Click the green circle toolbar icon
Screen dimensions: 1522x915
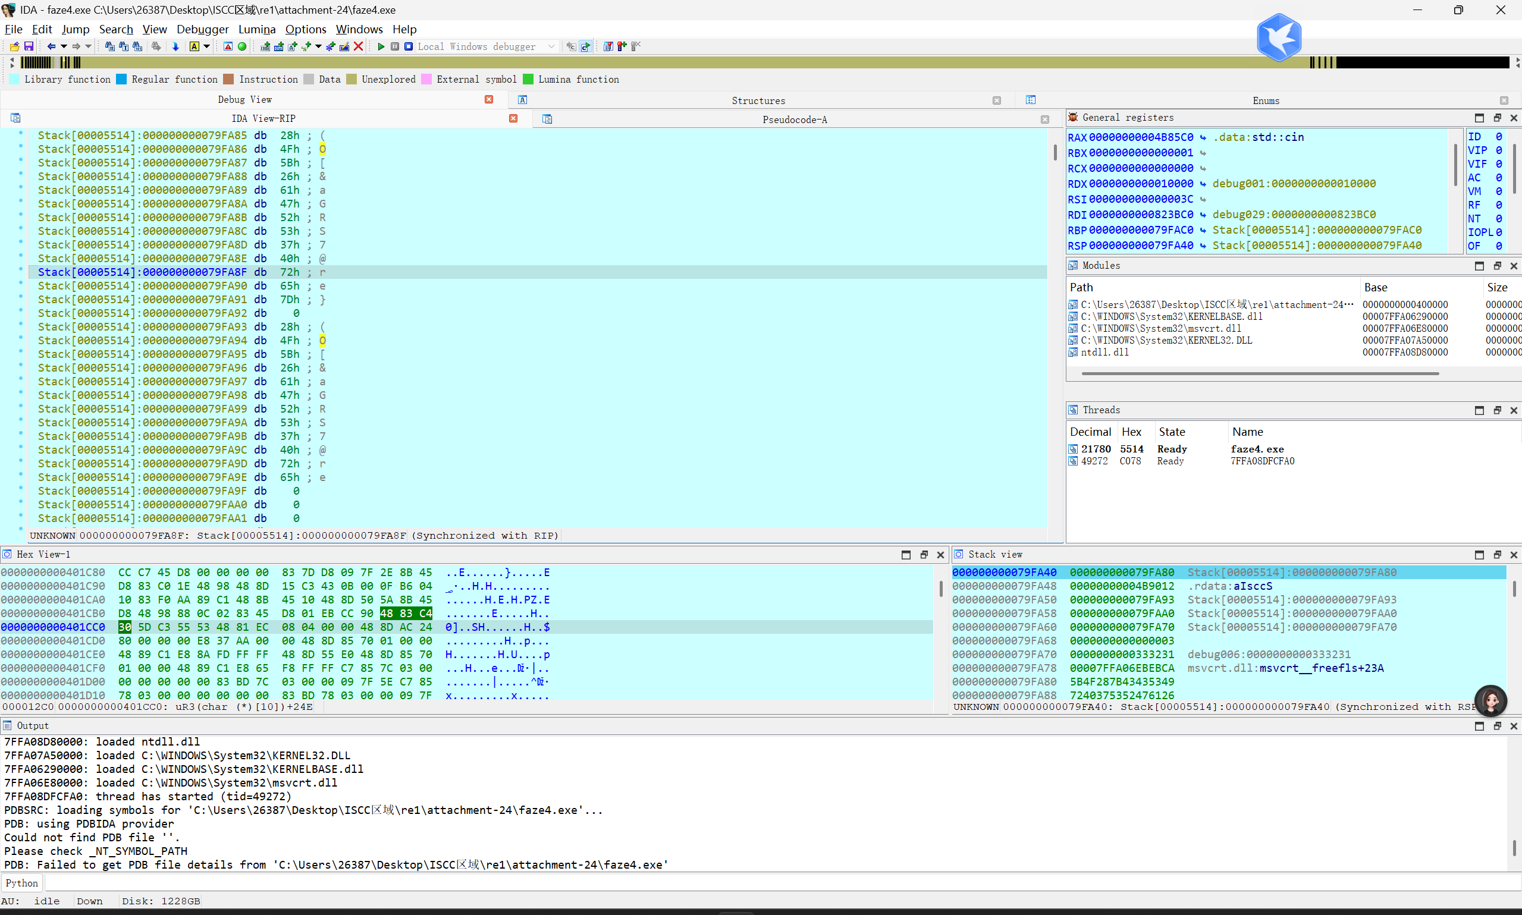click(241, 46)
